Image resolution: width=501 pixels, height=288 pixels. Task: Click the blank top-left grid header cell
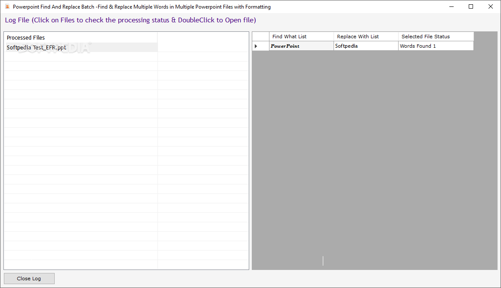(x=260, y=37)
